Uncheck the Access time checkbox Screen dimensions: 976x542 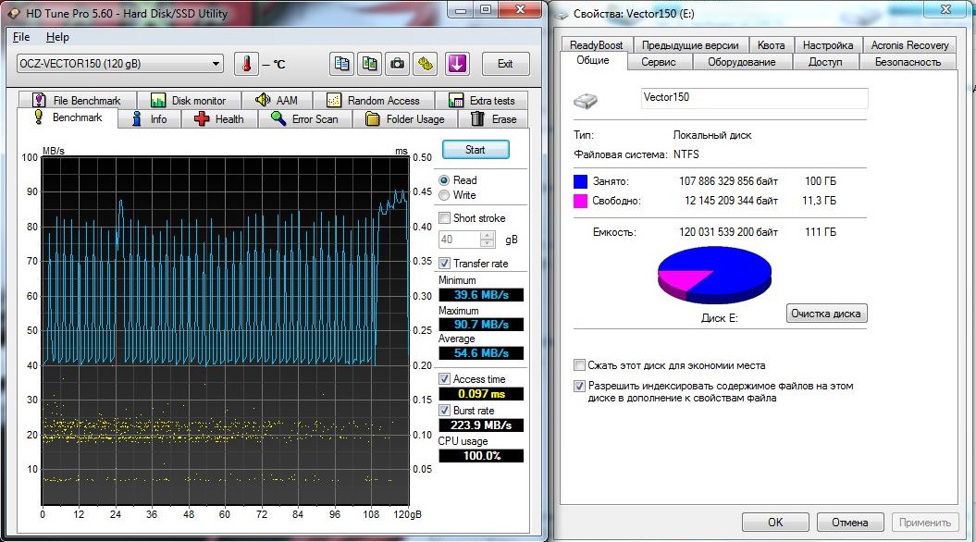click(445, 379)
